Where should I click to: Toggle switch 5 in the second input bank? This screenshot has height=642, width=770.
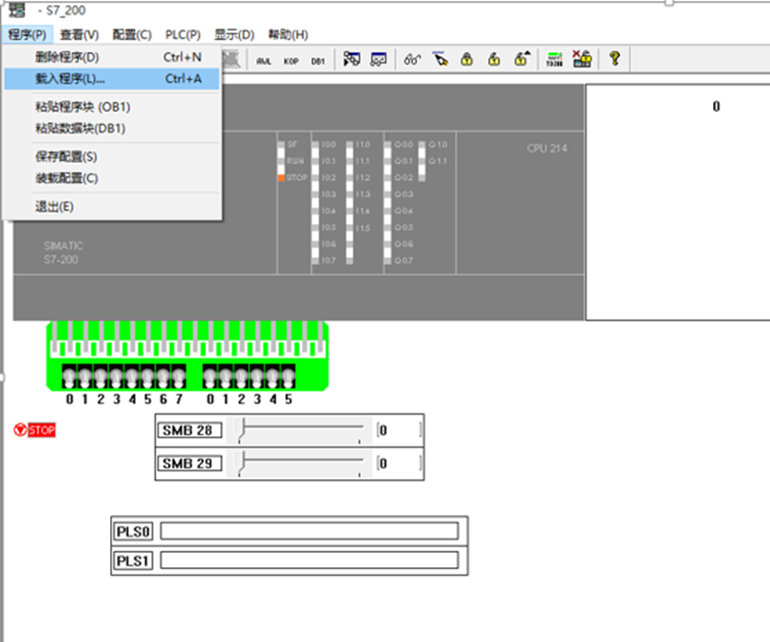[x=289, y=376]
